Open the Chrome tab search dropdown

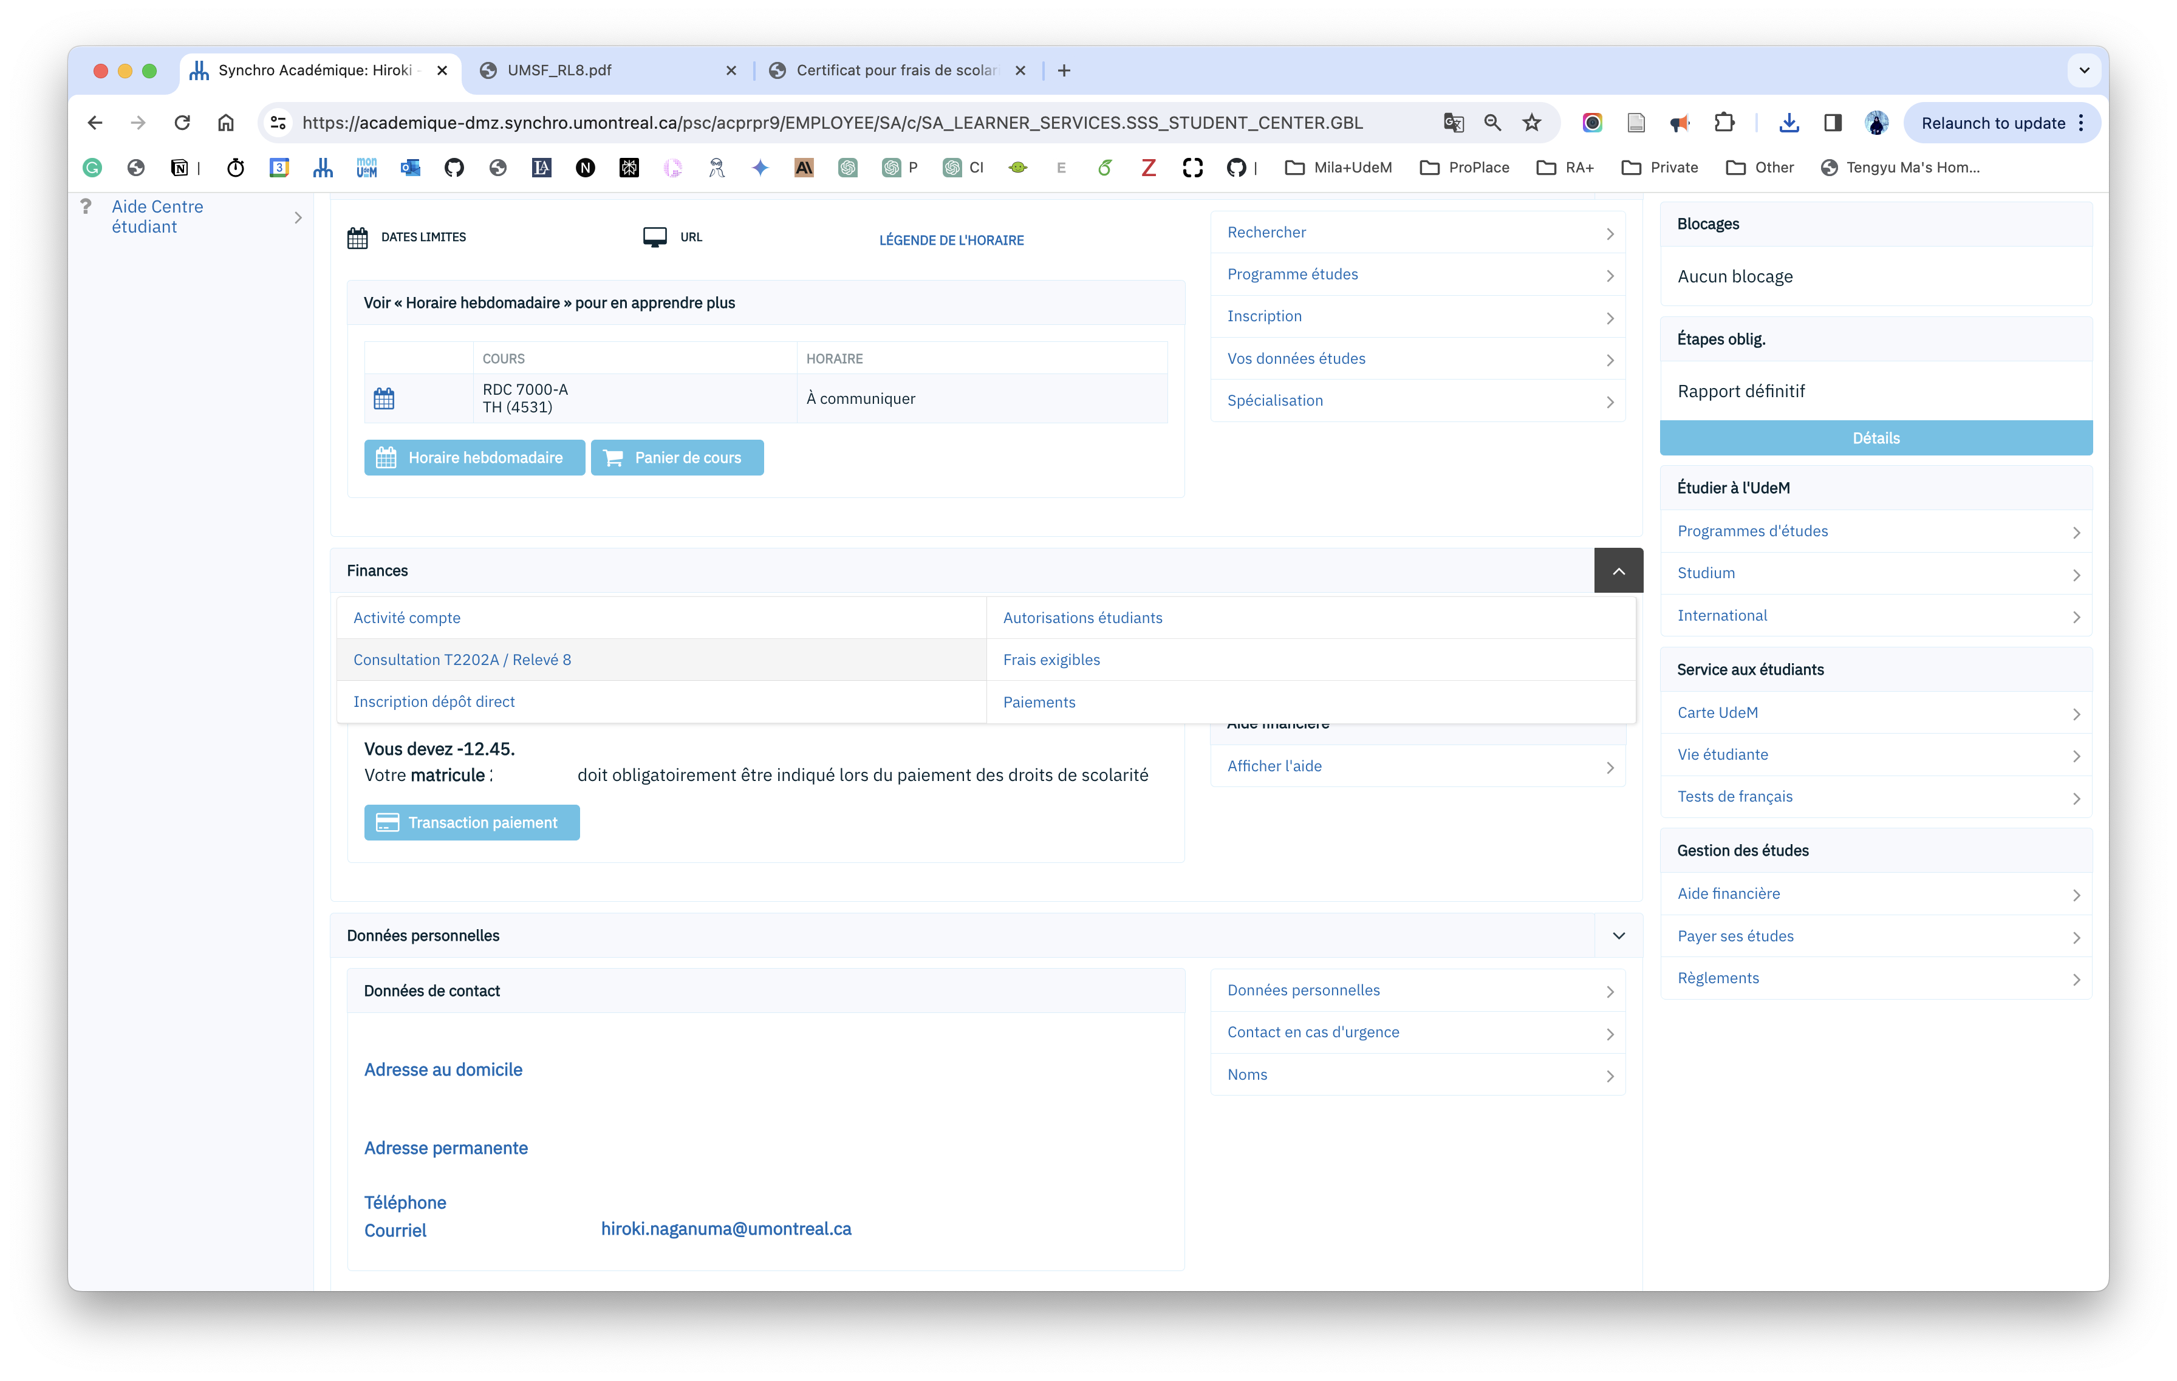(2084, 70)
